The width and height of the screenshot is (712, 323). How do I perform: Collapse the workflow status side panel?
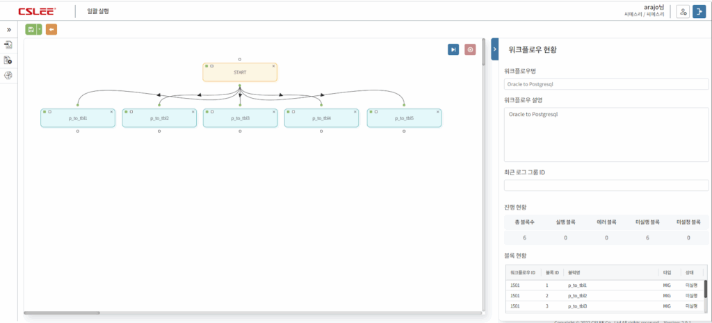[x=494, y=49]
